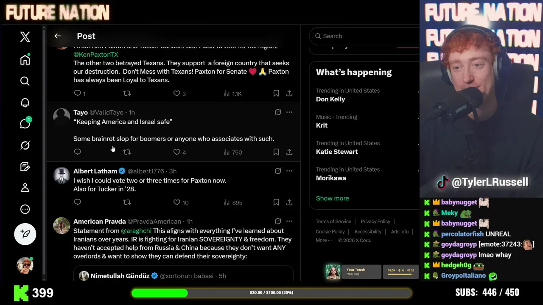
Task: Click the Your Touch song album thumbnail
Action: click(x=333, y=272)
